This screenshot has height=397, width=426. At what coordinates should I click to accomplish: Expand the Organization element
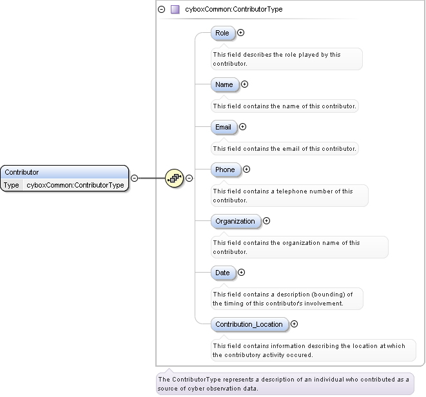click(x=266, y=220)
